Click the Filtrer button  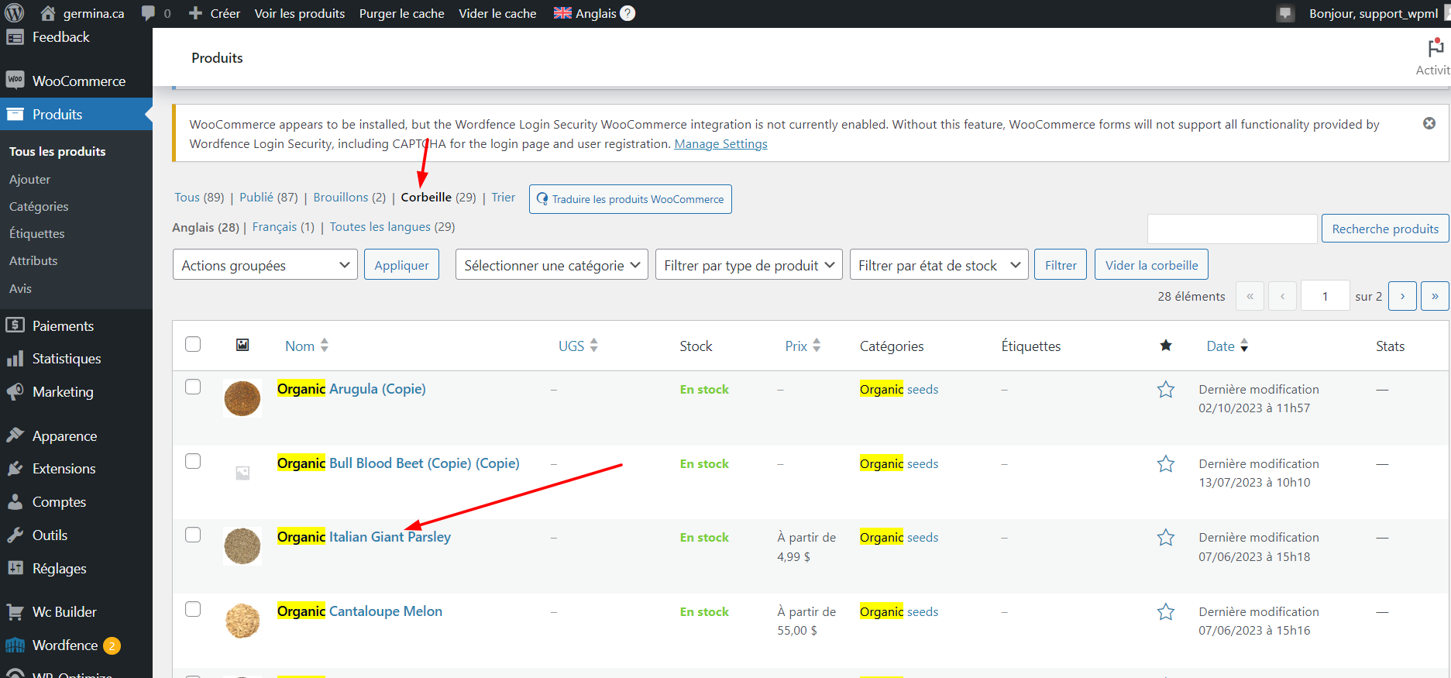click(x=1061, y=265)
